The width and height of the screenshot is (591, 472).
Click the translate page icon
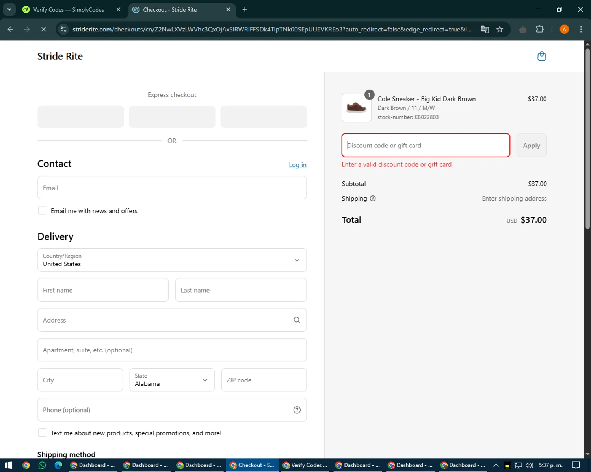click(x=485, y=29)
